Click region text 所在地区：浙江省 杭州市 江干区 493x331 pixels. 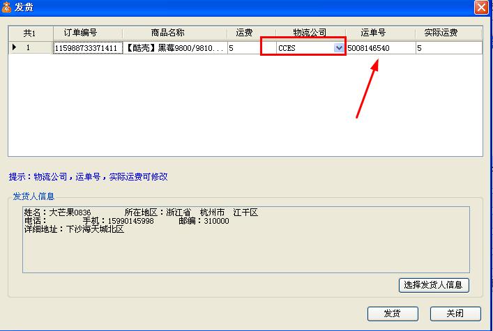click(x=191, y=213)
